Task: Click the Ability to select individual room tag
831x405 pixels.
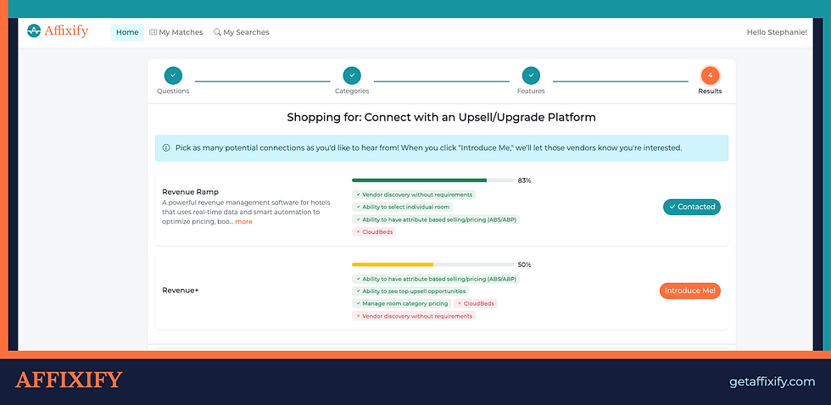Action: (403, 207)
